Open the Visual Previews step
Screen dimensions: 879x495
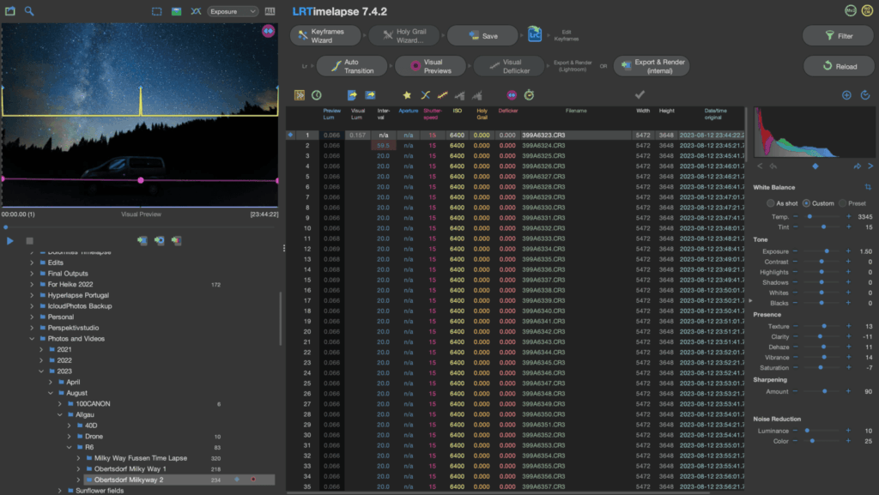pos(431,65)
